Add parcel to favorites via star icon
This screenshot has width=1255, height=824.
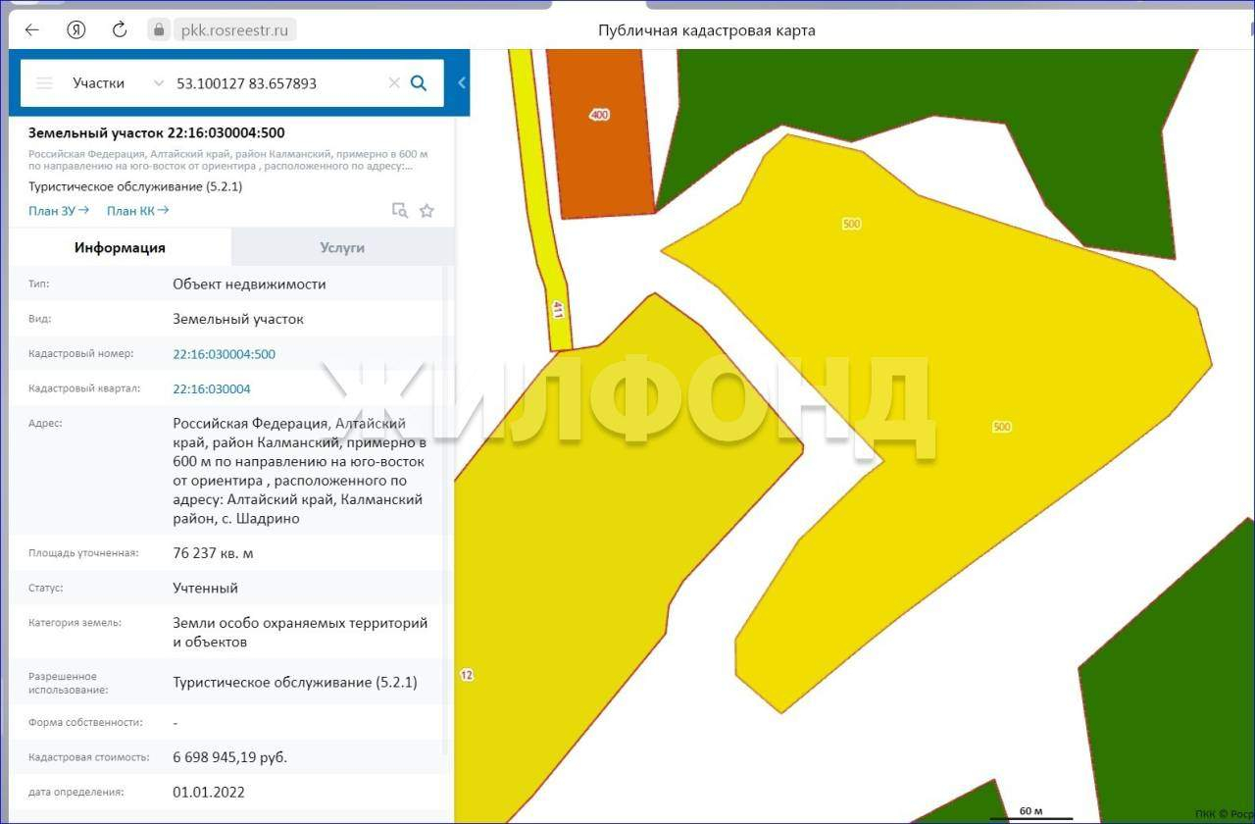(x=426, y=210)
